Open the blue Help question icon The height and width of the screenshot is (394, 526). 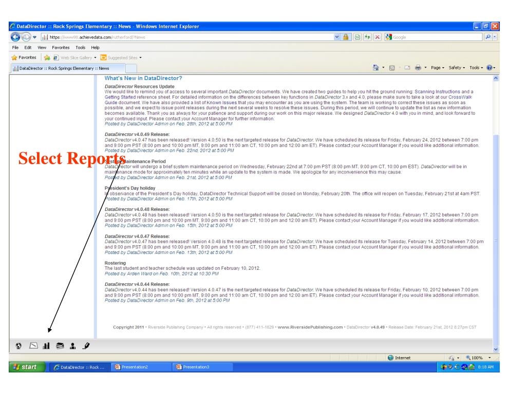[490, 68]
